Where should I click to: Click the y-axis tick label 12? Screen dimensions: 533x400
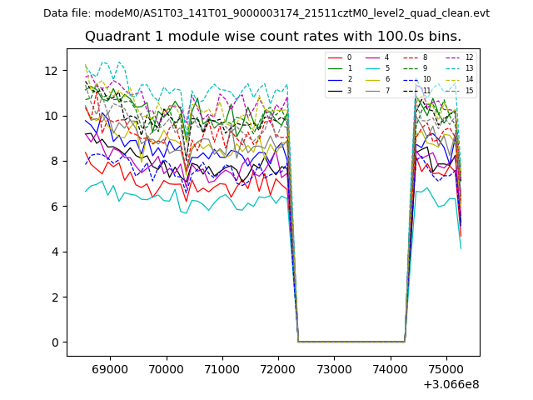[50, 70]
